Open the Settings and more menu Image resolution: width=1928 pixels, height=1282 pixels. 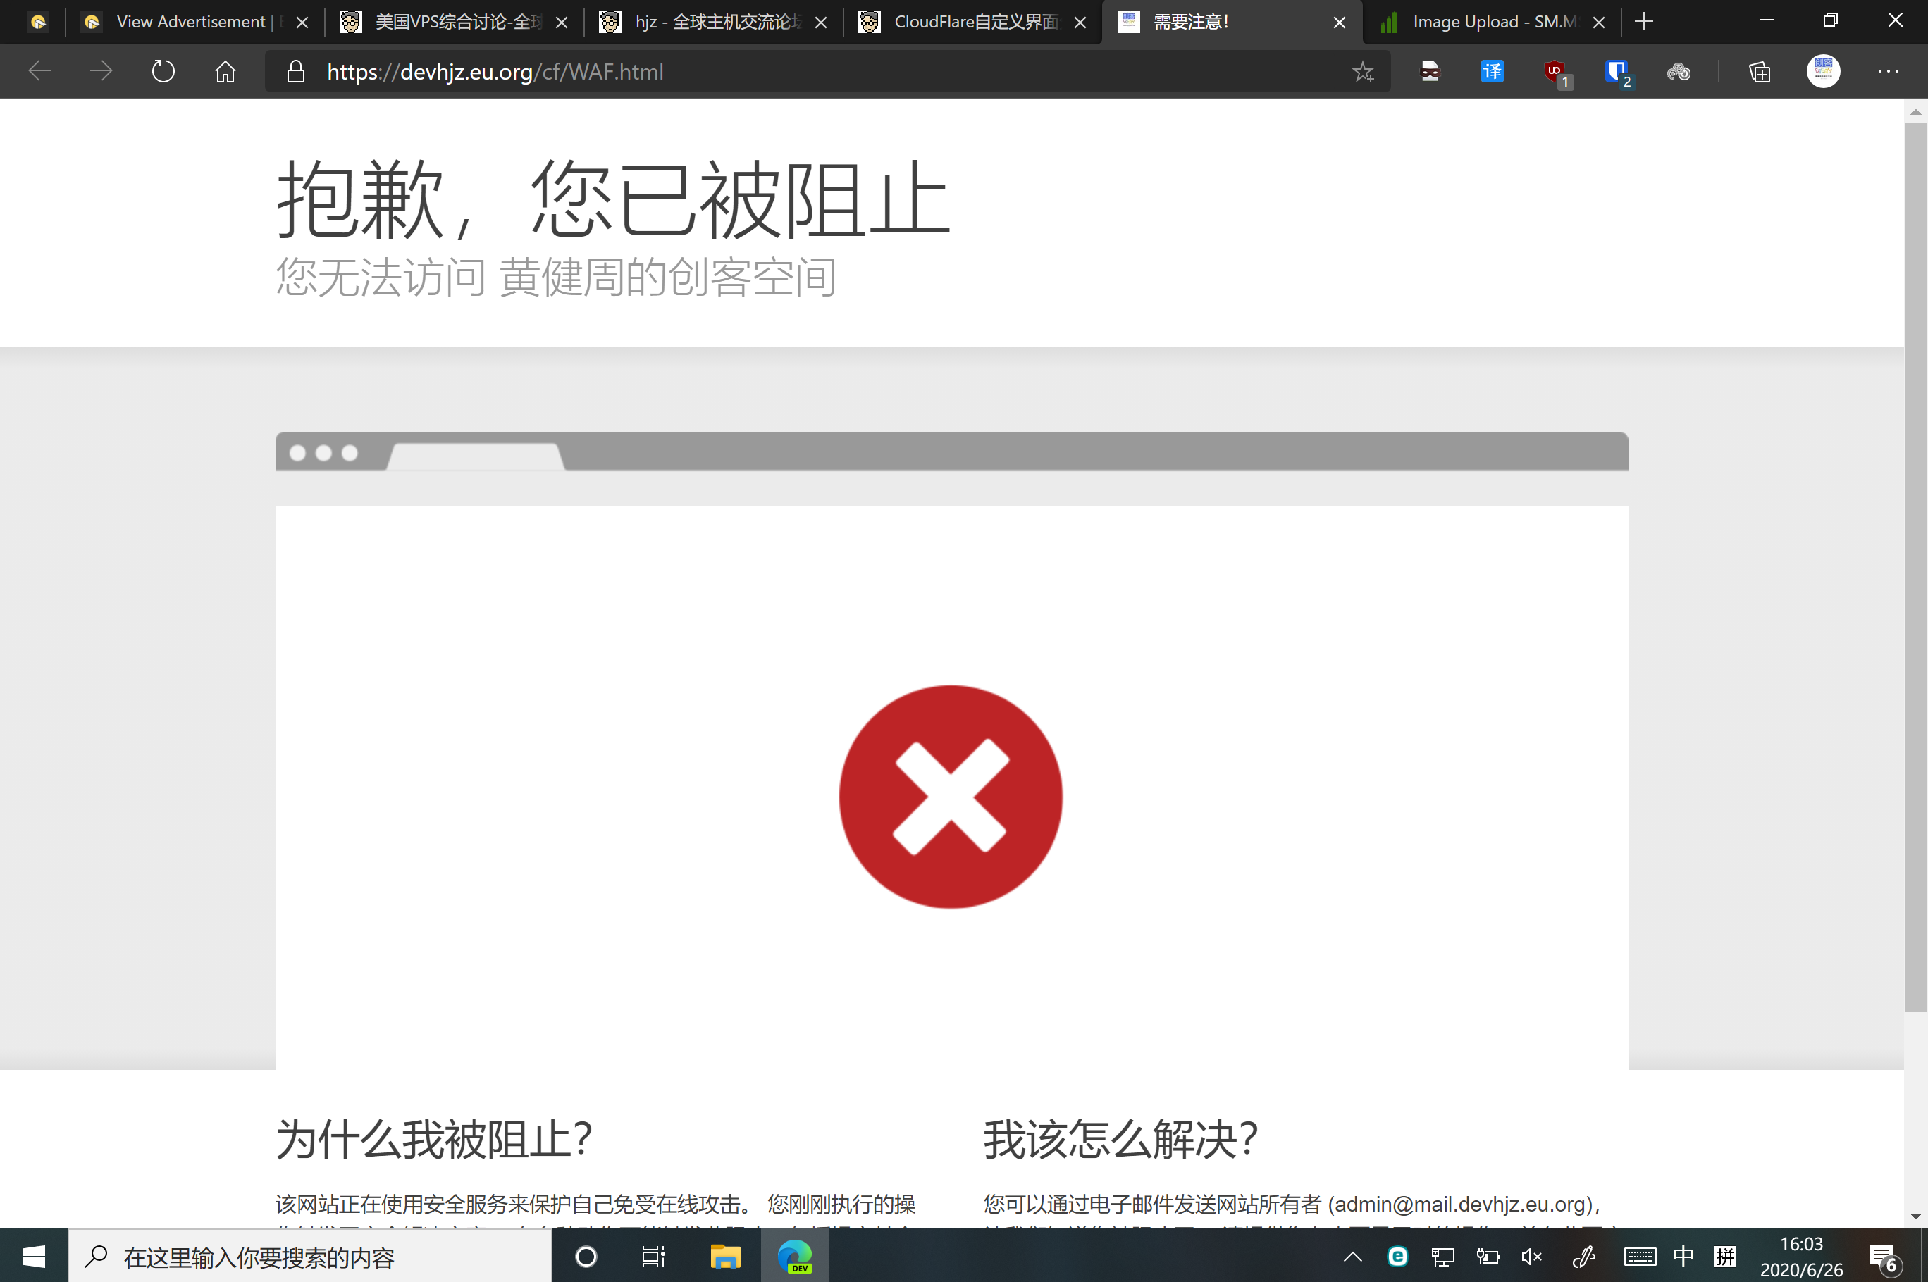point(1888,72)
